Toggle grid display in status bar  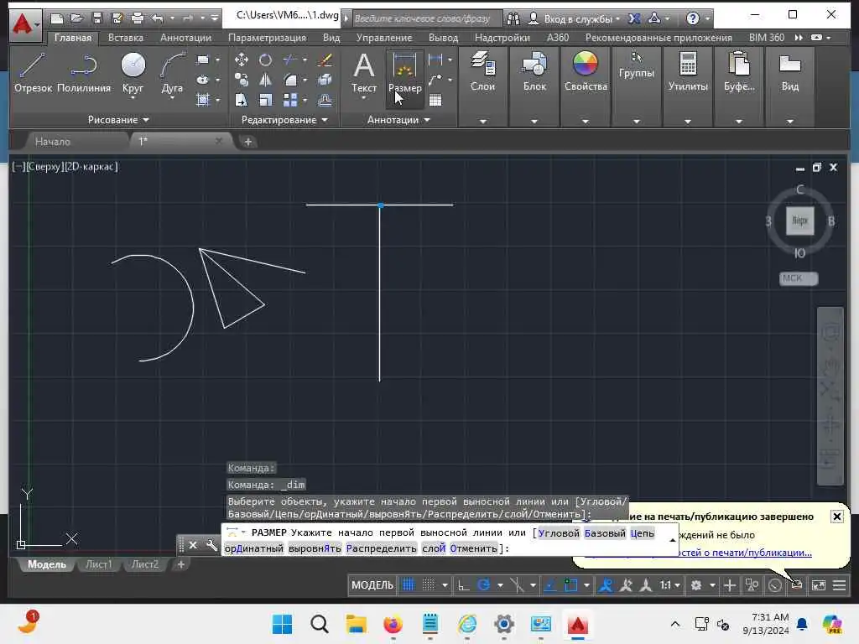[409, 584]
